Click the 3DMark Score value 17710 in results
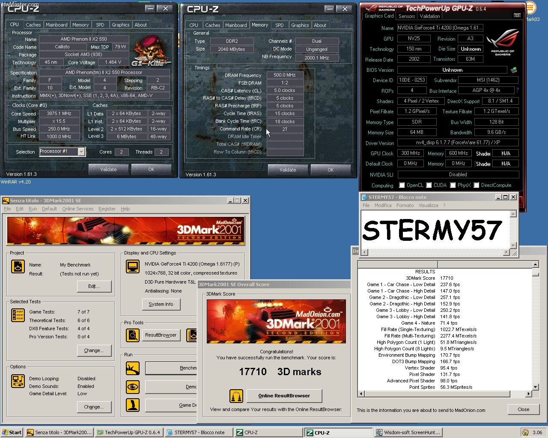 tap(447, 278)
